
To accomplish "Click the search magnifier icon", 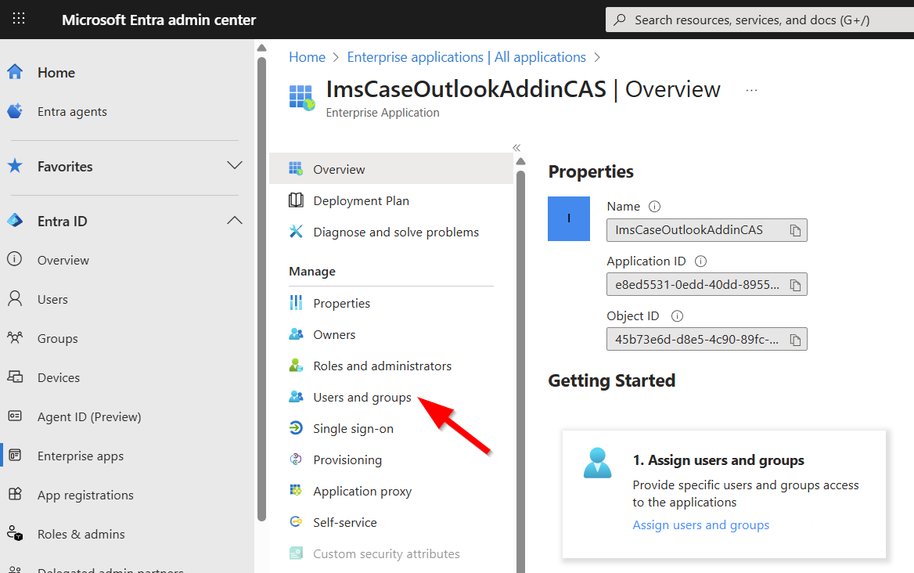I will pos(620,20).
